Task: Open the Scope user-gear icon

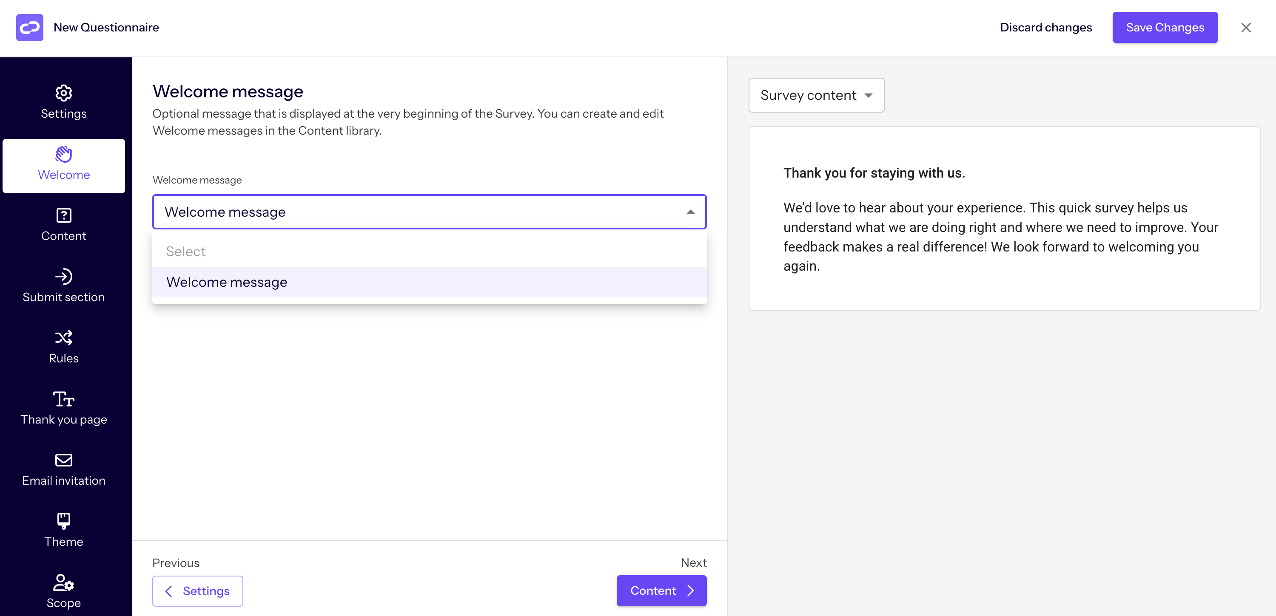Action: [x=63, y=582]
